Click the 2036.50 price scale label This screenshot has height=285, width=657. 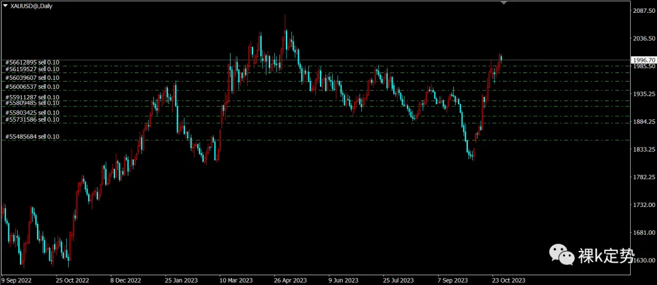point(644,38)
